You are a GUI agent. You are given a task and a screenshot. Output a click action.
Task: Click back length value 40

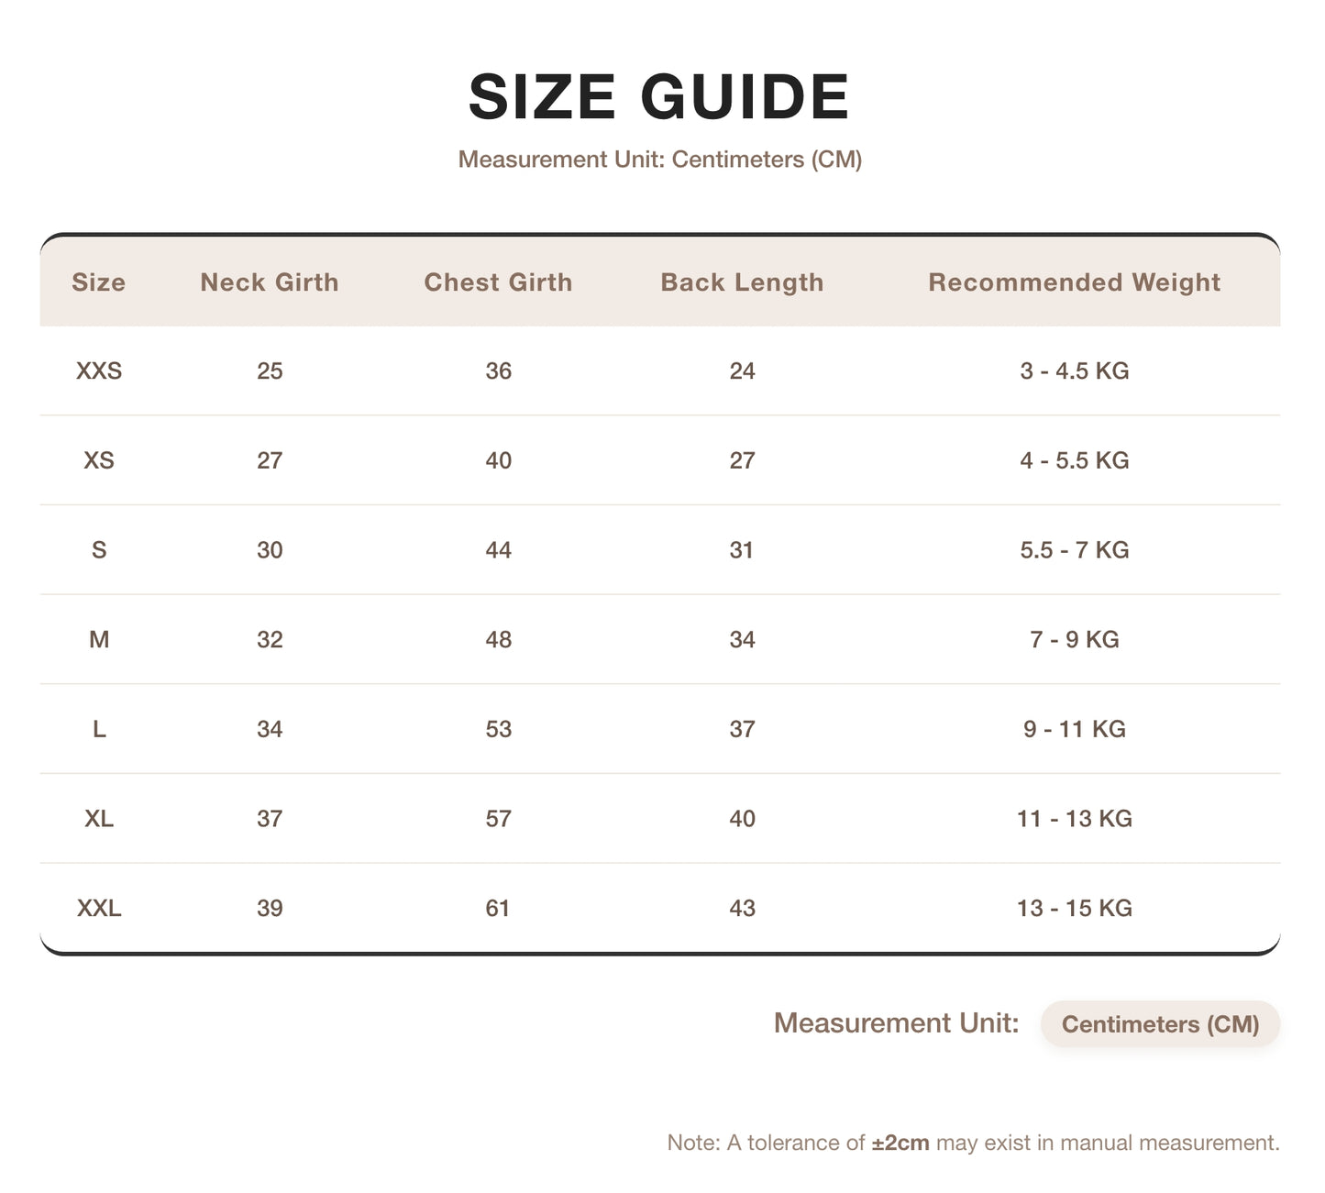(x=742, y=818)
